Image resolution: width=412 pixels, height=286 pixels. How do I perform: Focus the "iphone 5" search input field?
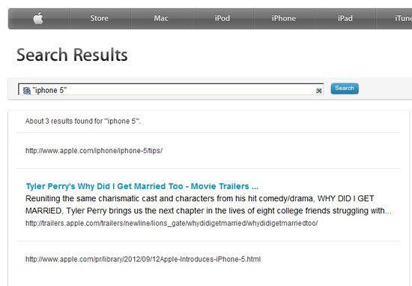(x=171, y=89)
